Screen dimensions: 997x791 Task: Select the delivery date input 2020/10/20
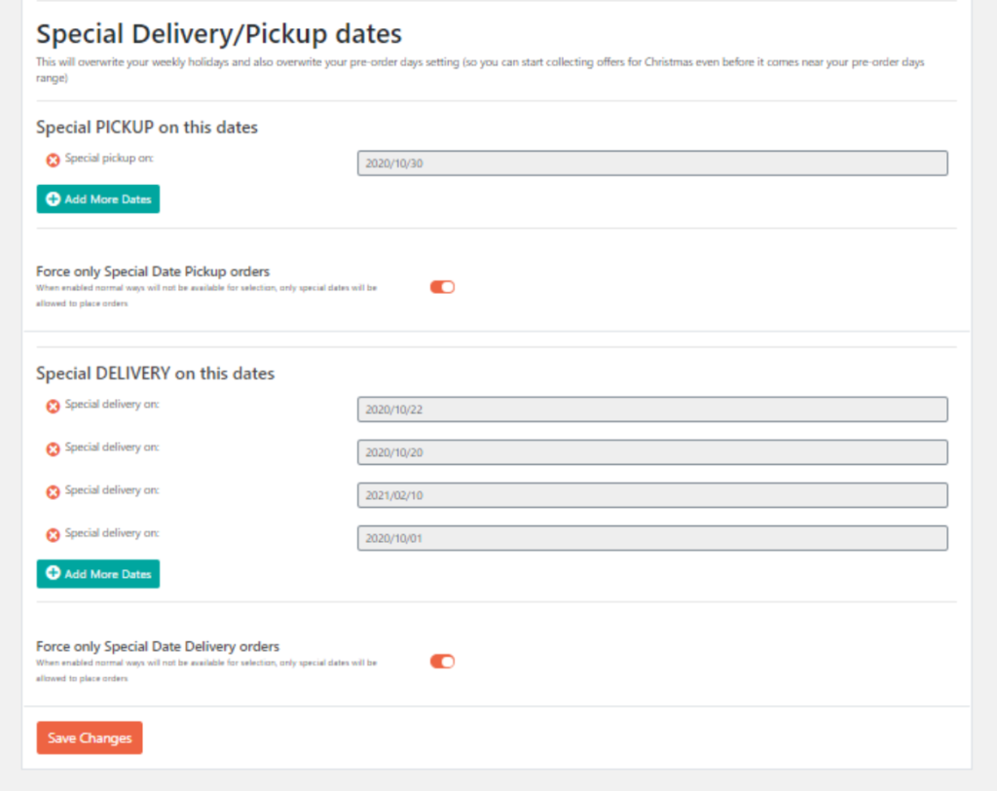coord(652,452)
